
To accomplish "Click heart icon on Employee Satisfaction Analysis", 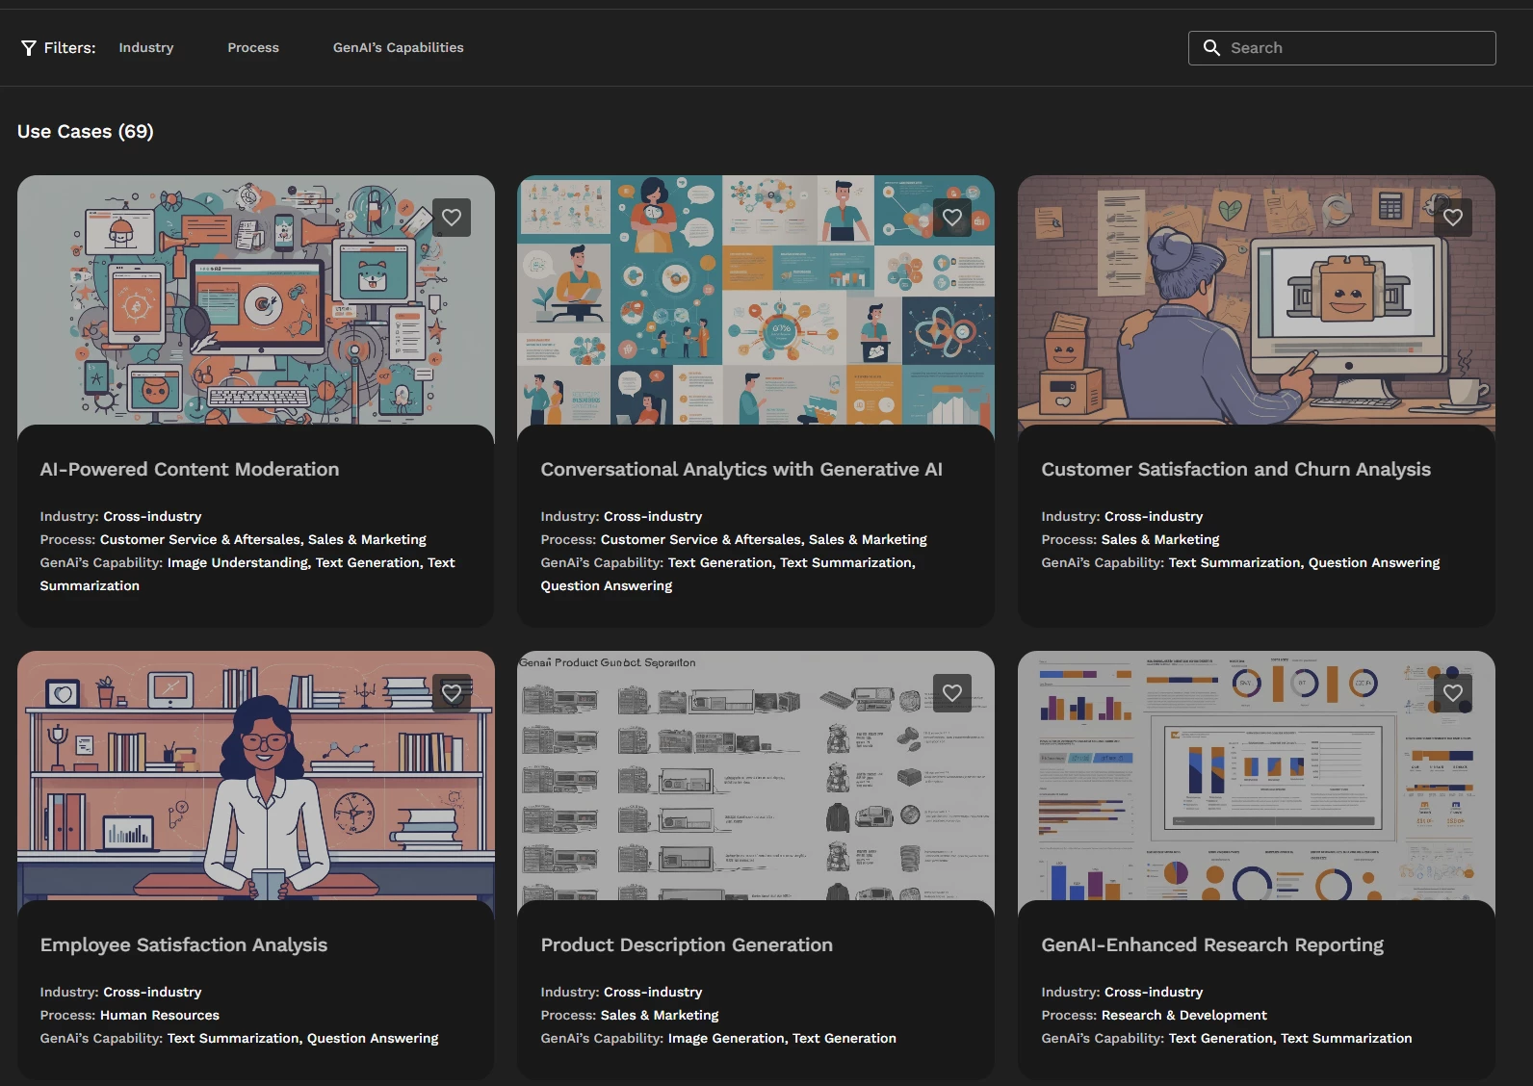I will coord(452,693).
